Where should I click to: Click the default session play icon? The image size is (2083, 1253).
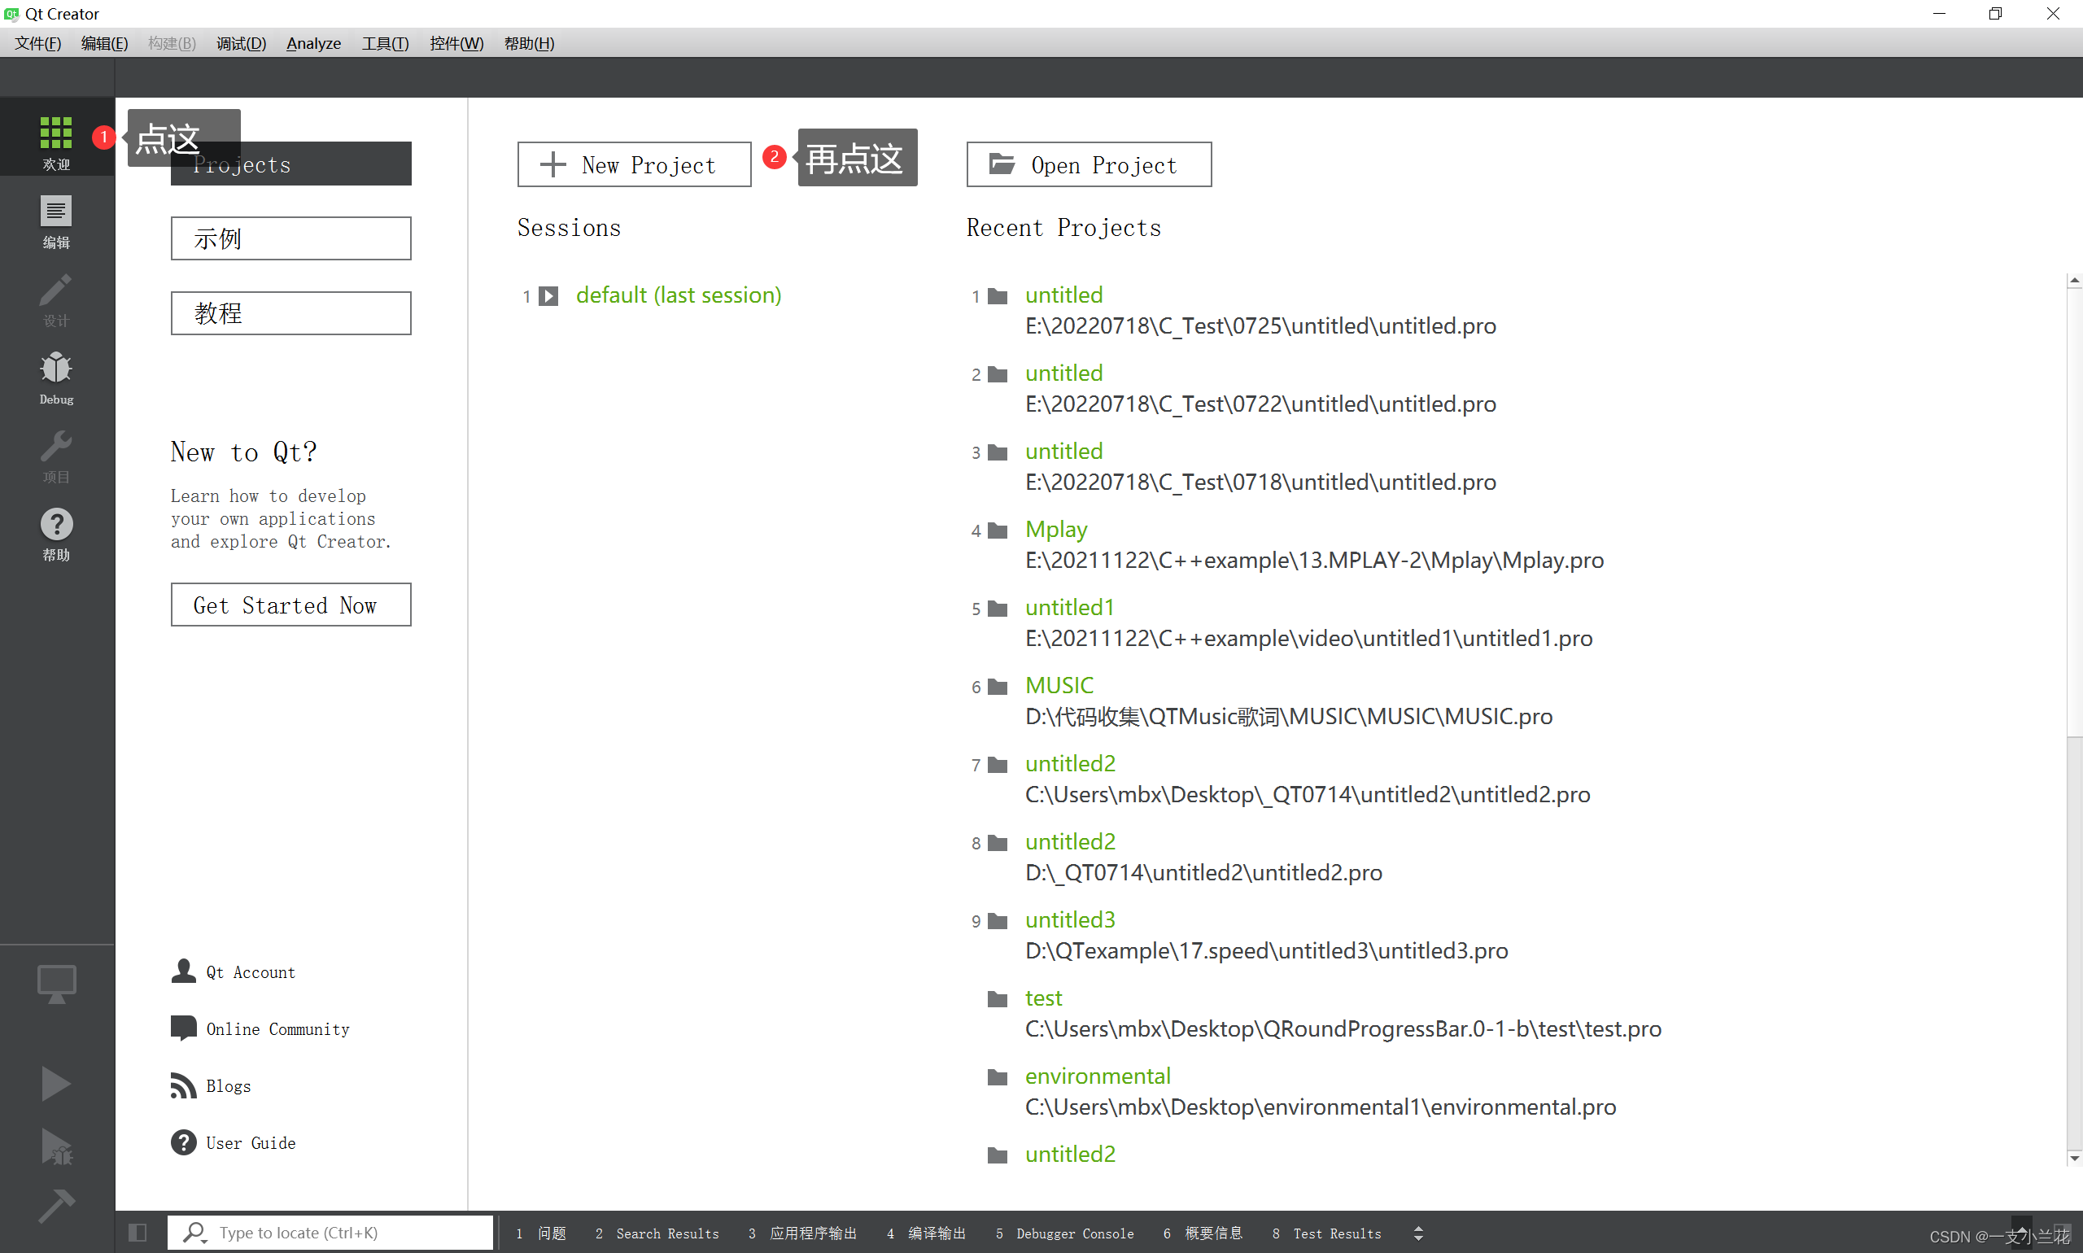(549, 295)
